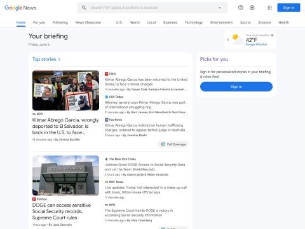Click the Picks for you heading
The image size is (305, 229).
pyautogui.click(x=214, y=59)
